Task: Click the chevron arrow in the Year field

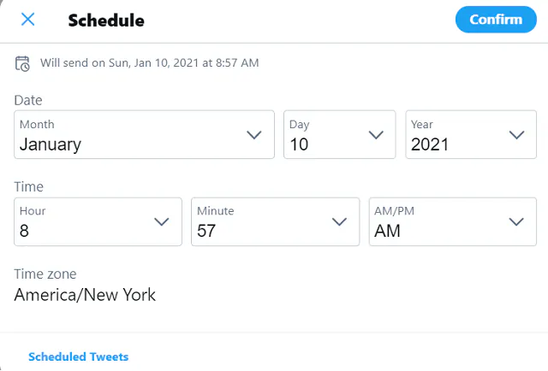Action: tap(516, 135)
